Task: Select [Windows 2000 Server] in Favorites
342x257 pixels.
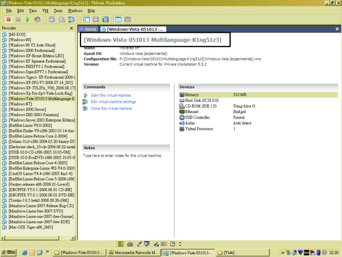Action: (27, 109)
